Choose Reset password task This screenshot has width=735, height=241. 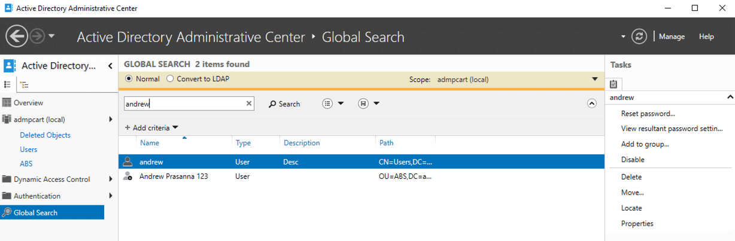pos(648,114)
